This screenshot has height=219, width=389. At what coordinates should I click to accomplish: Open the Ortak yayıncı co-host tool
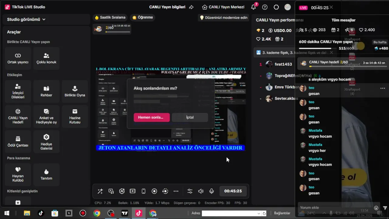pos(18,58)
